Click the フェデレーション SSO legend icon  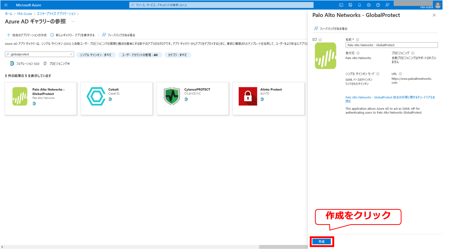click(x=12, y=64)
